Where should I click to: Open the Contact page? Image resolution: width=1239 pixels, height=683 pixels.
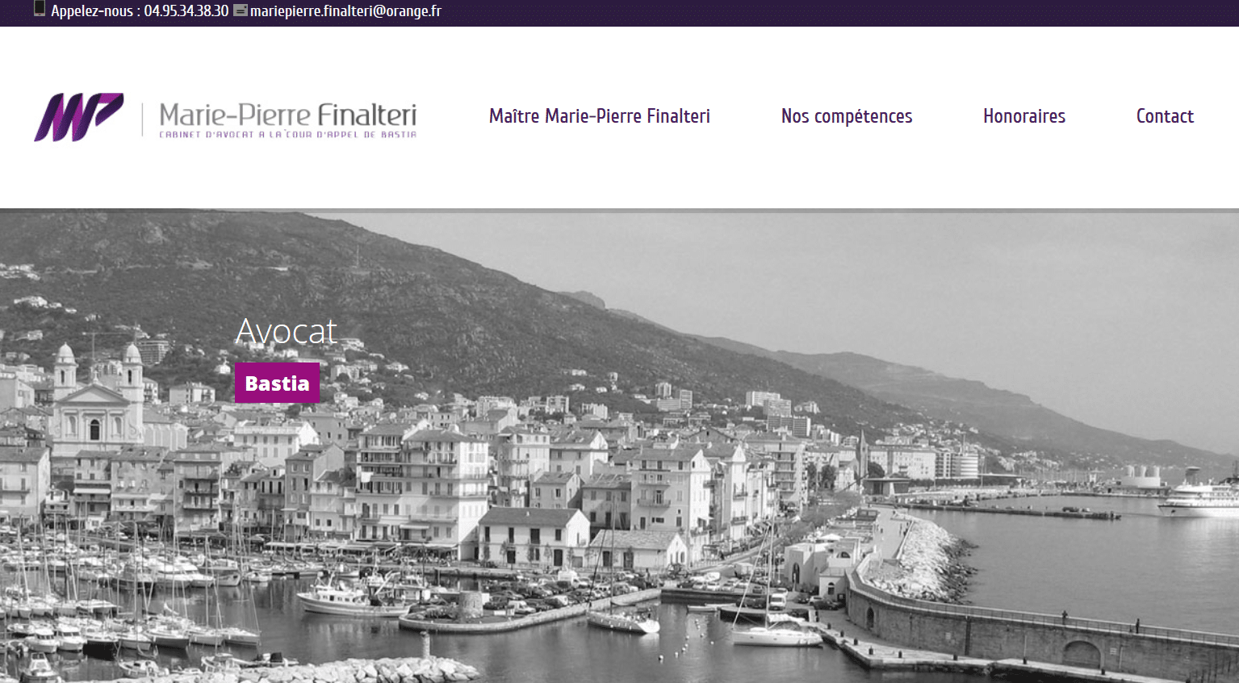[x=1165, y=116]
